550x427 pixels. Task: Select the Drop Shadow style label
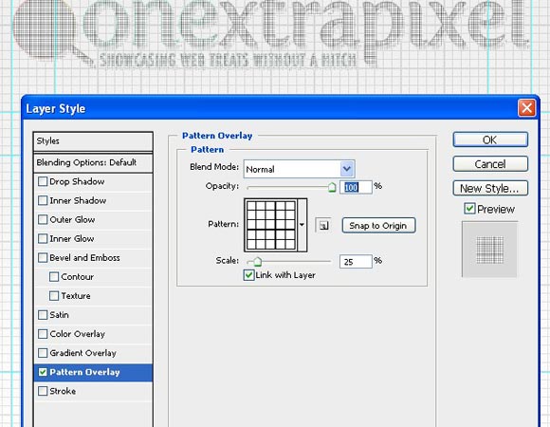[x=77, y=181]
